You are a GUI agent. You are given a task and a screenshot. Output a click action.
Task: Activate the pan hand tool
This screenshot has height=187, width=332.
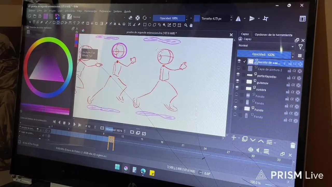[x=191, y=25]
